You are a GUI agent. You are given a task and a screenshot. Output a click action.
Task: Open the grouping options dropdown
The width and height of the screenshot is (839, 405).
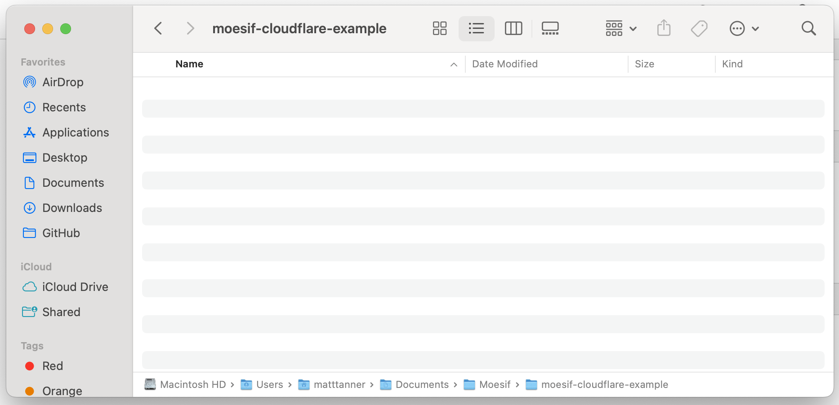point(620,28)
